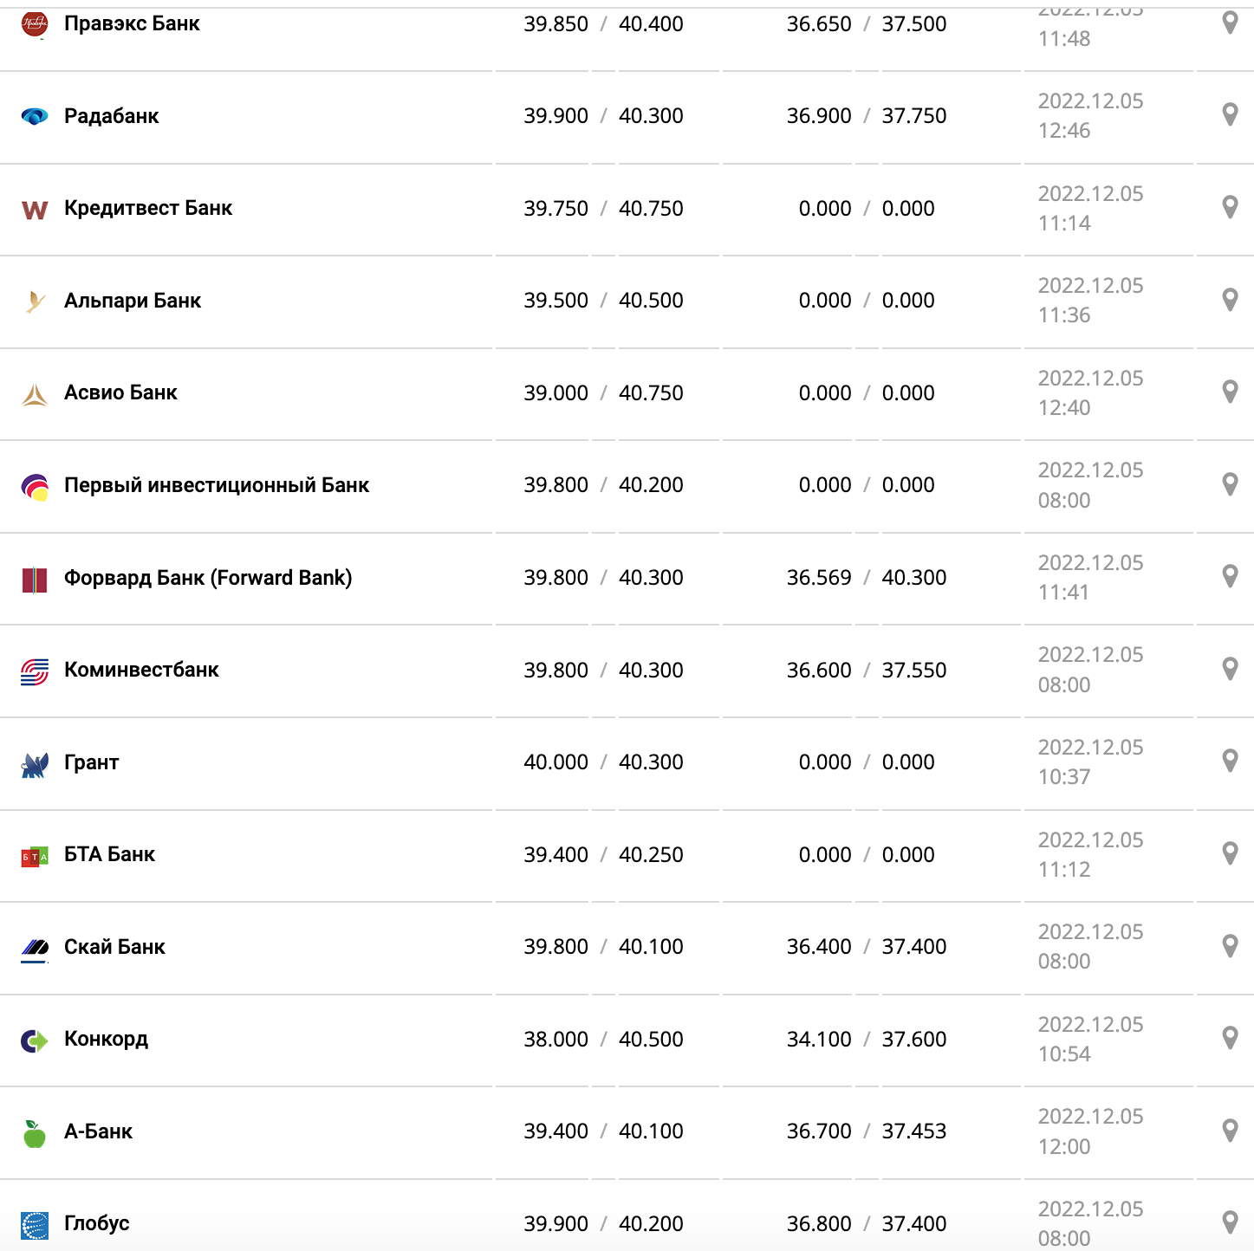This screenshot has height=1251, width=1254.
Task: Show Альпари Банк branches via map pin
Action: (1229, 300)
